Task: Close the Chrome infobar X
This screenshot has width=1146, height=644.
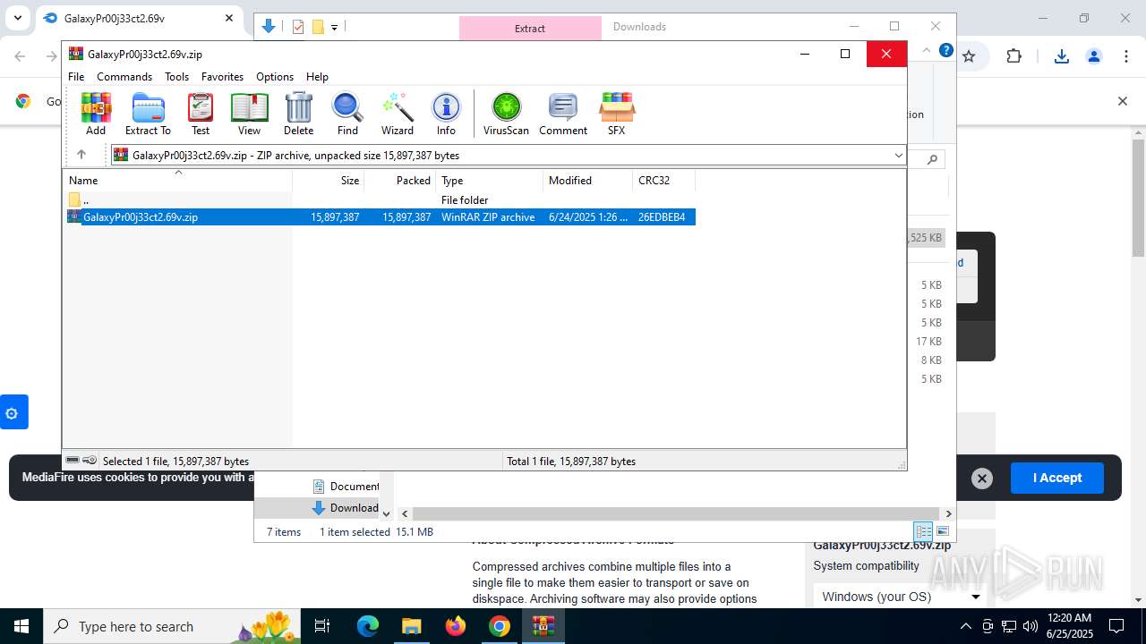Action: tap(1122, 101)
